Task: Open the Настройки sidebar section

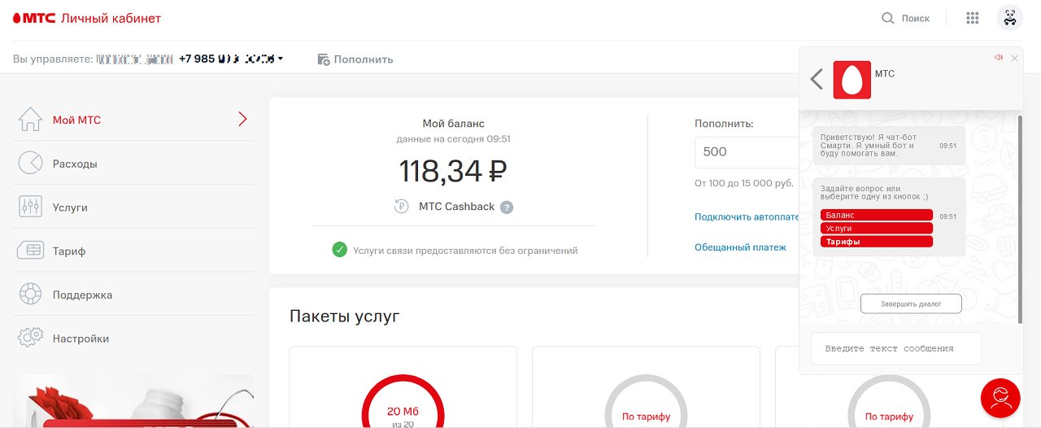Action: click(133, 338)
